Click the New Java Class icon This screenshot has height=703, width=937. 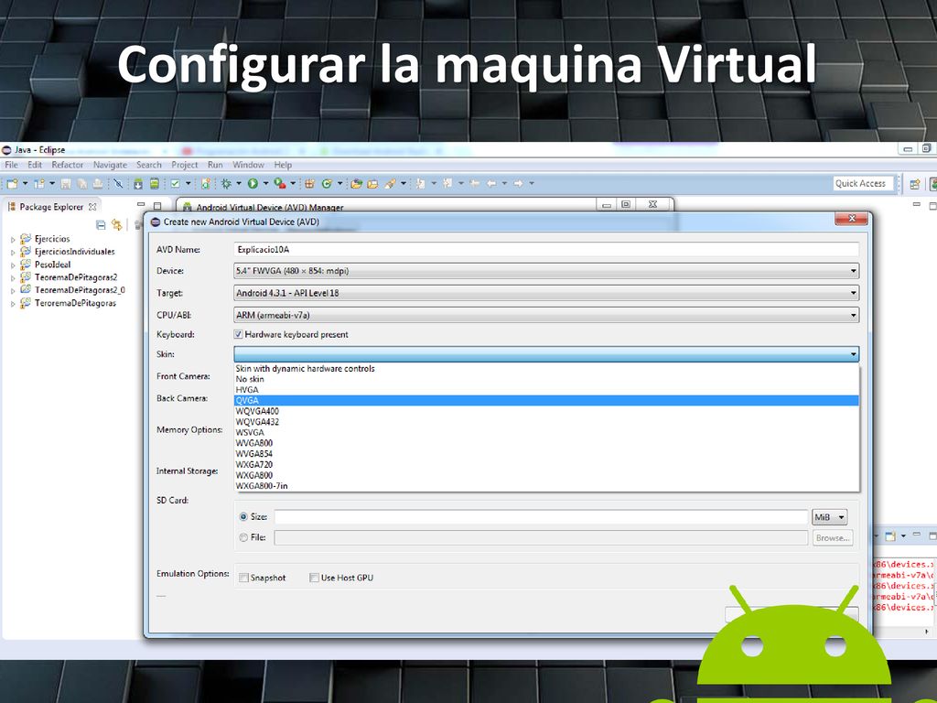pos(327,183)
